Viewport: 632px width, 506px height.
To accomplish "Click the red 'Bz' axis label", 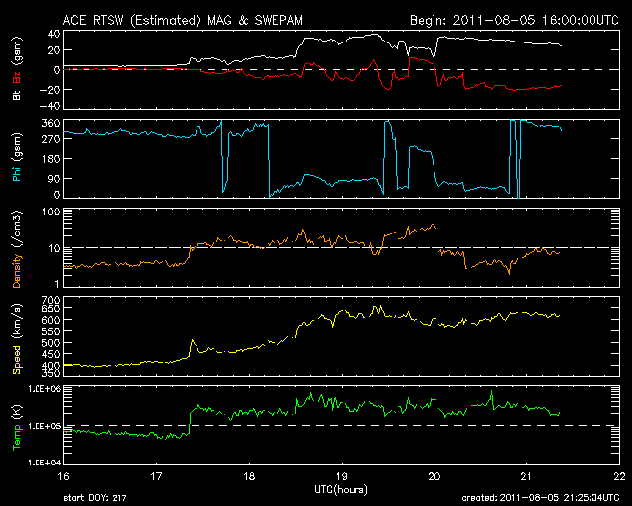I will point(17,77).
